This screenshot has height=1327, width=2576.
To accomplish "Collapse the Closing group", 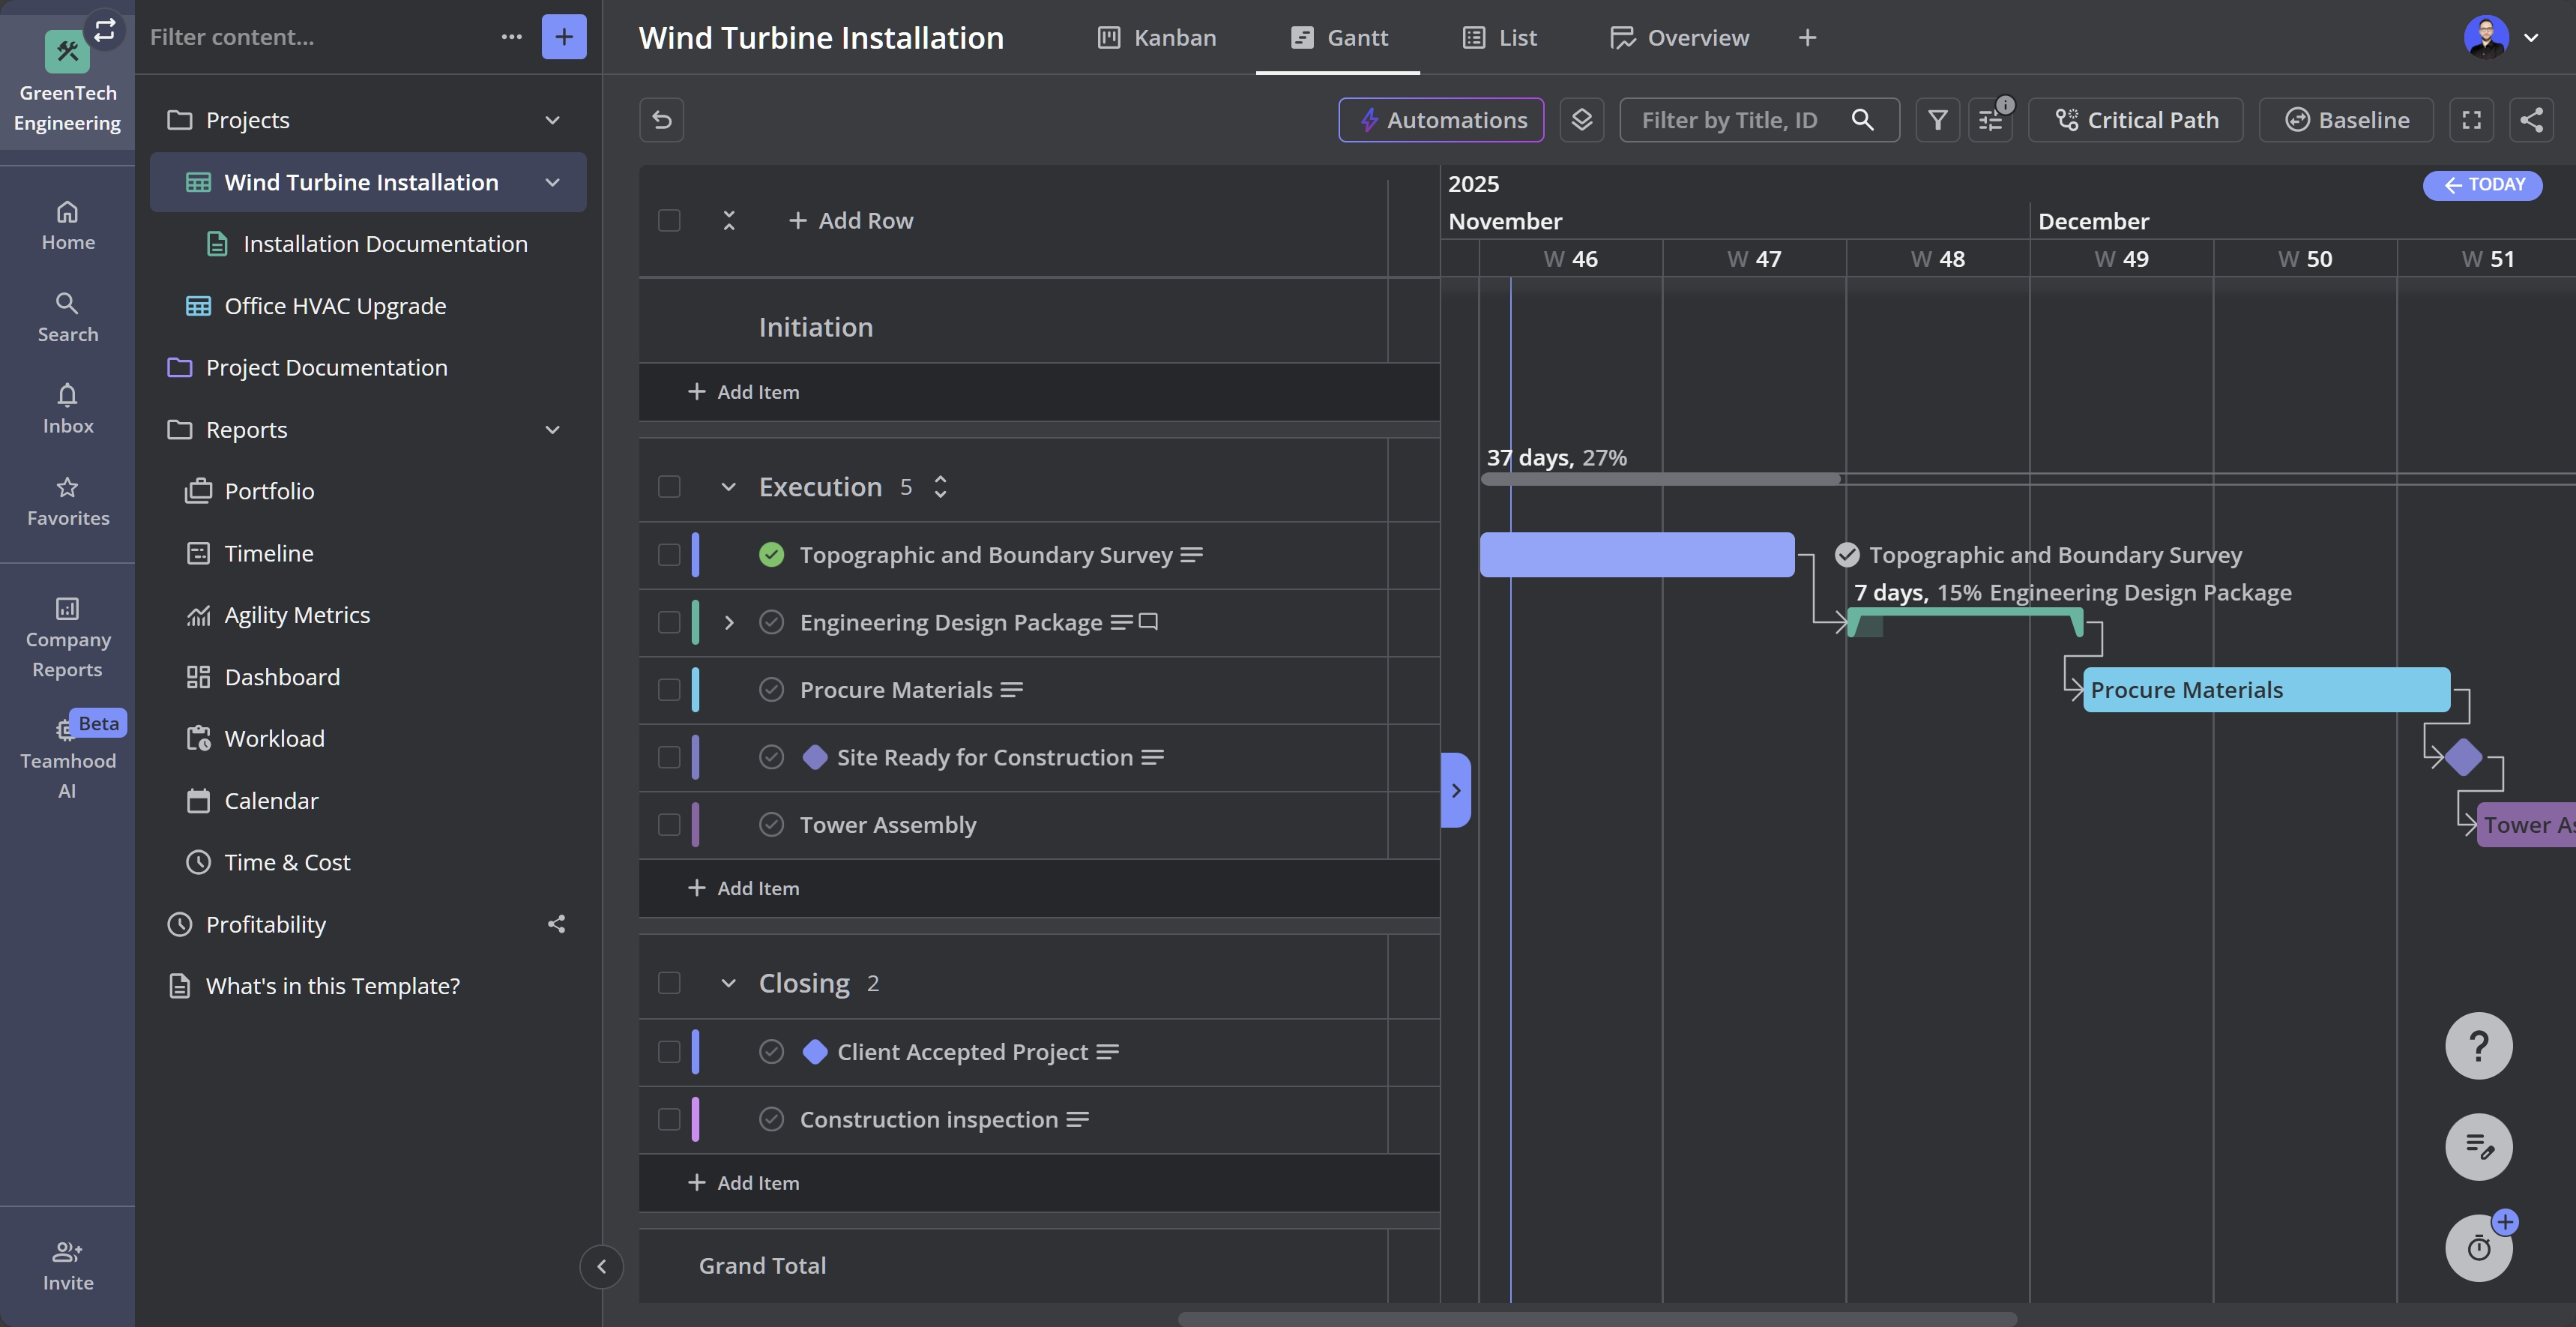I will (x=729, y=983).
